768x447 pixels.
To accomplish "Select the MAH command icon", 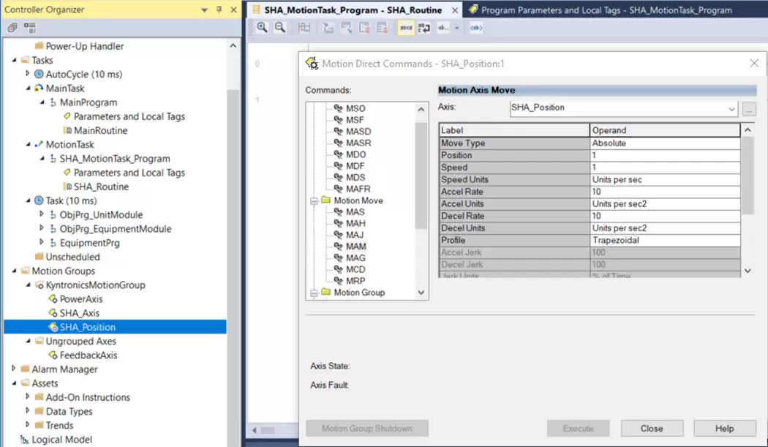I will 338,223.
